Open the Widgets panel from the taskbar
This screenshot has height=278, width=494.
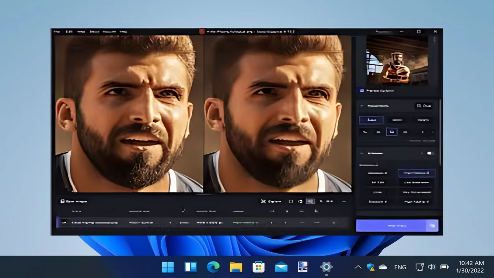click(x=190, y=267)
